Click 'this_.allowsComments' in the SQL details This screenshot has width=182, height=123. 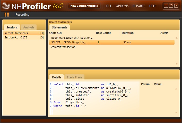pyautogui.click(x=82, y=88)
